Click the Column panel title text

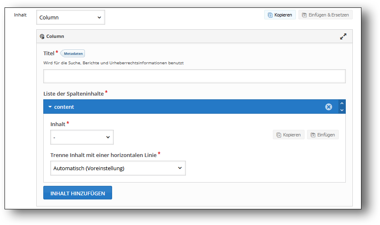(55, 36)
